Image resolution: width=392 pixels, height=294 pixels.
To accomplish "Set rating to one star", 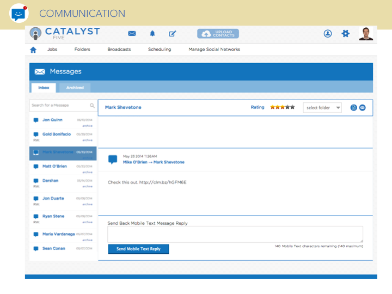I will [273, 107].
